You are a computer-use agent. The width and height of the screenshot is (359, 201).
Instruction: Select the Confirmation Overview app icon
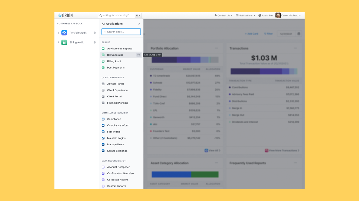click(103, 173)
